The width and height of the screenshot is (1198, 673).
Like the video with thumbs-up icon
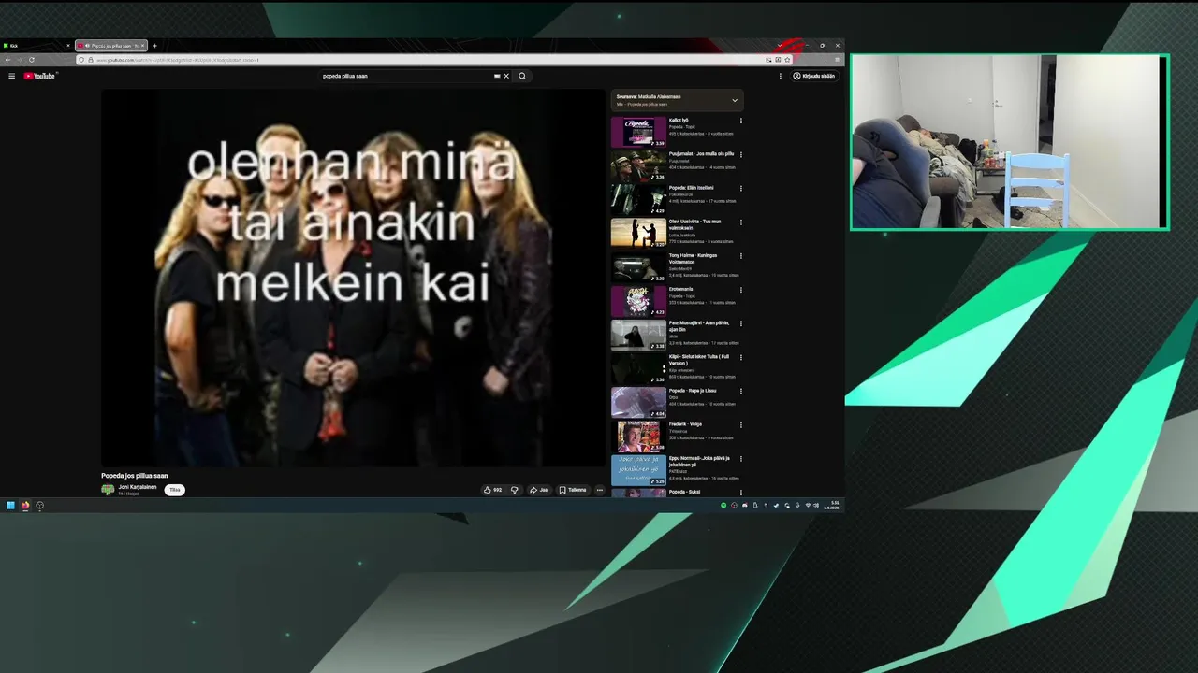pyautogui.click(x=492, y=490)
